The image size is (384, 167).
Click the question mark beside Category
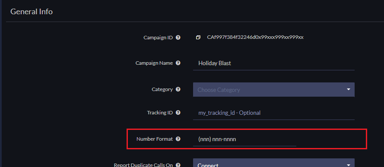tap(178, 89)
